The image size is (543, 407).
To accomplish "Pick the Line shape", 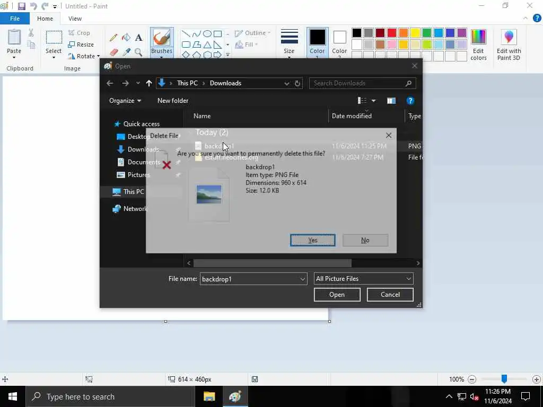I will tap(186, 33).
